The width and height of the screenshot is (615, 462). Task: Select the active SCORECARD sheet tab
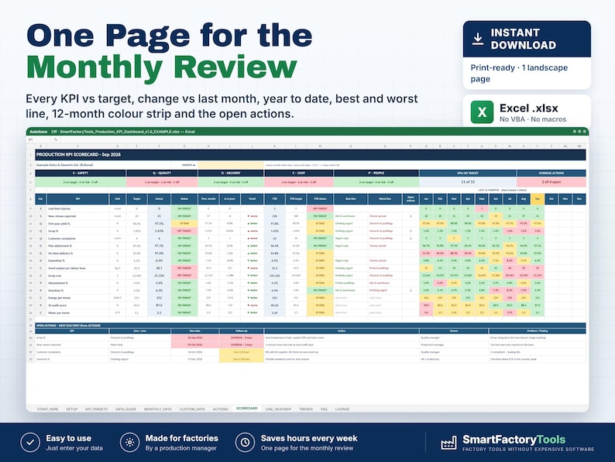tap(247, 409)
